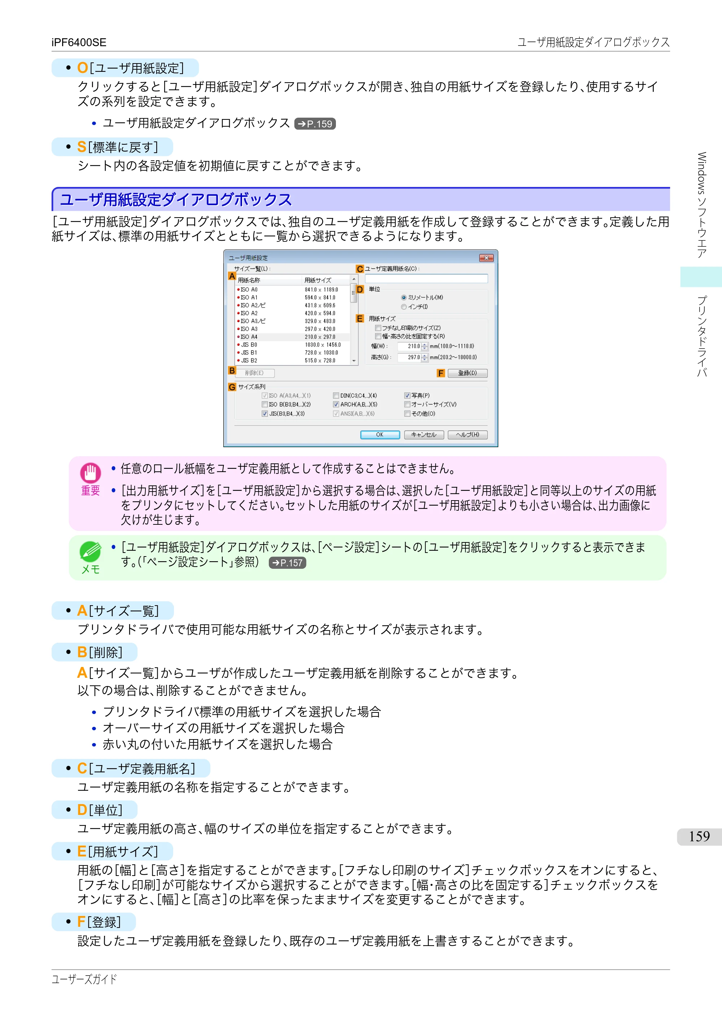Select the JIS B2 row in size list

point(293,361)
